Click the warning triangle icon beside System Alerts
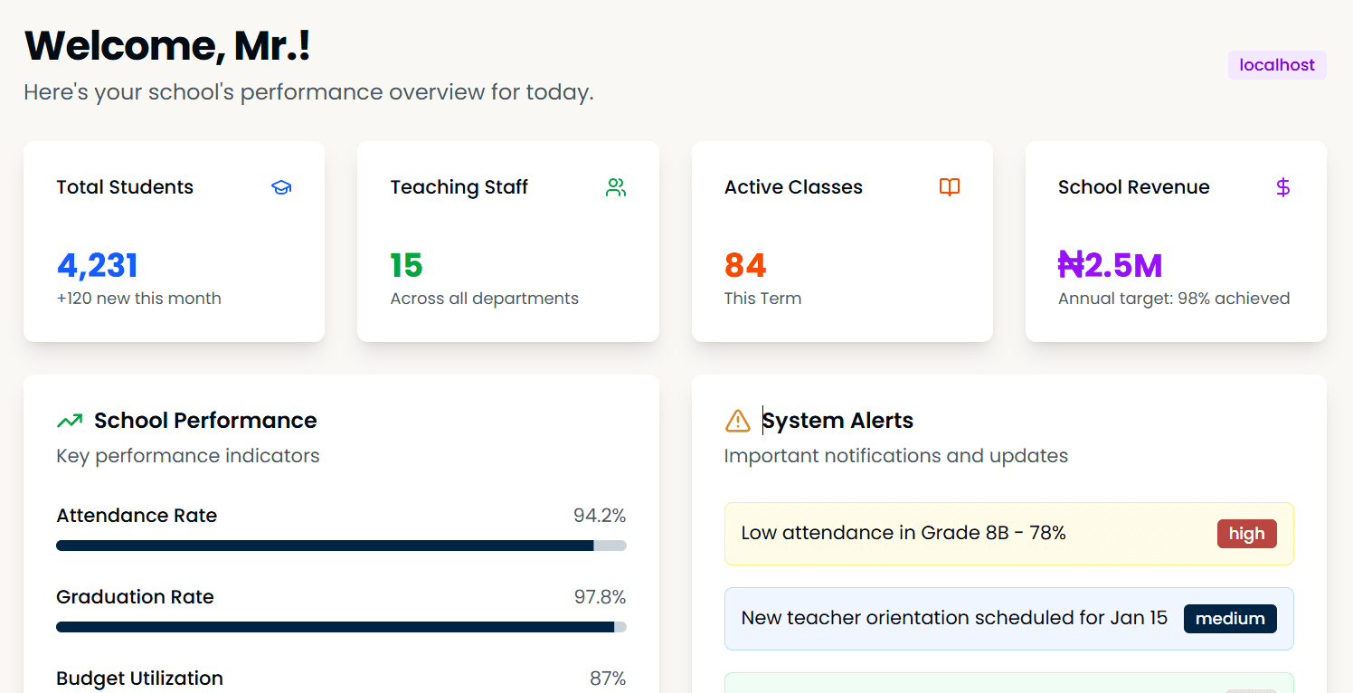 [738, 421]
